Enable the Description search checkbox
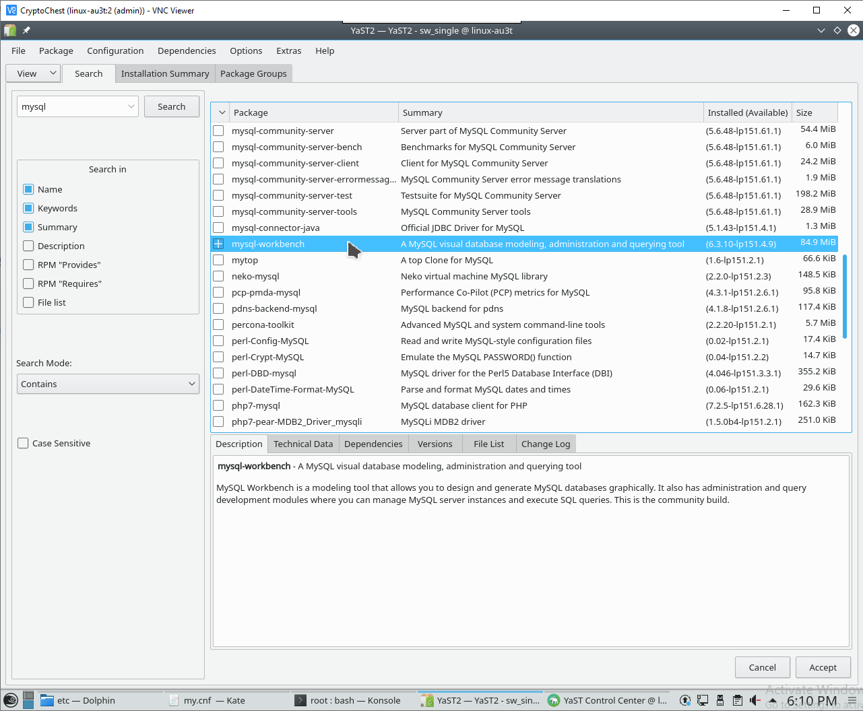 coord(28,246)
